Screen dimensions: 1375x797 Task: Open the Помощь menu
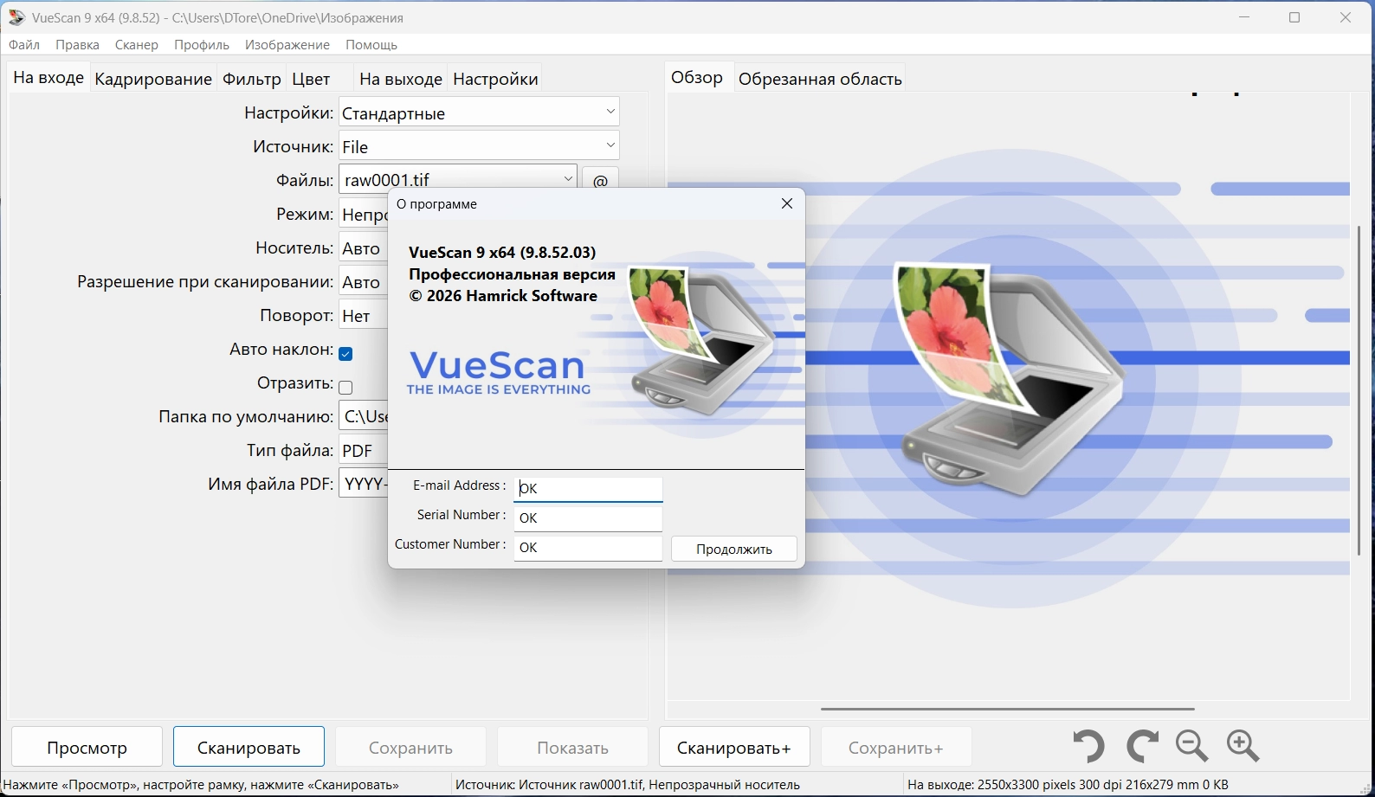click(371, 44)
